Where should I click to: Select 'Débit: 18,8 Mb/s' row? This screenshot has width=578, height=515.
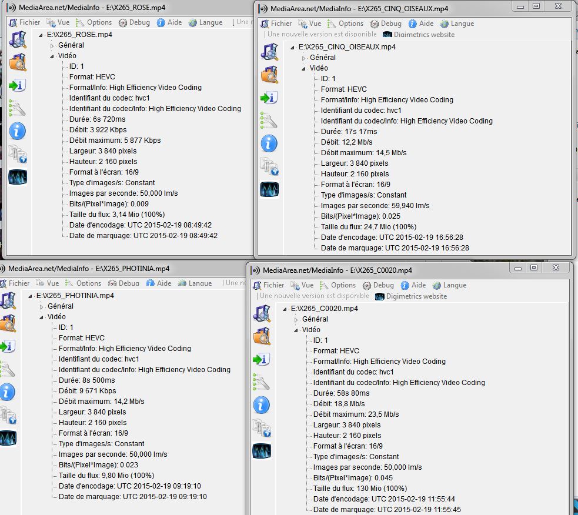click(x=339, y=404)
